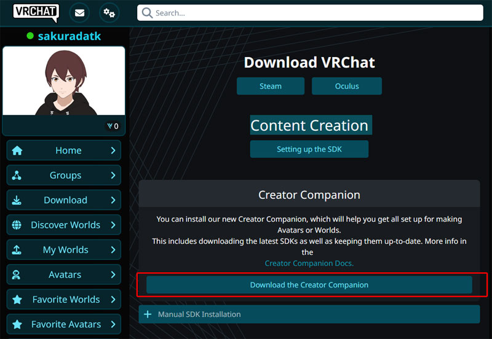492x339 pixels.
Task: Open the Groups sidebar item
Action: [x=64, y=175]
